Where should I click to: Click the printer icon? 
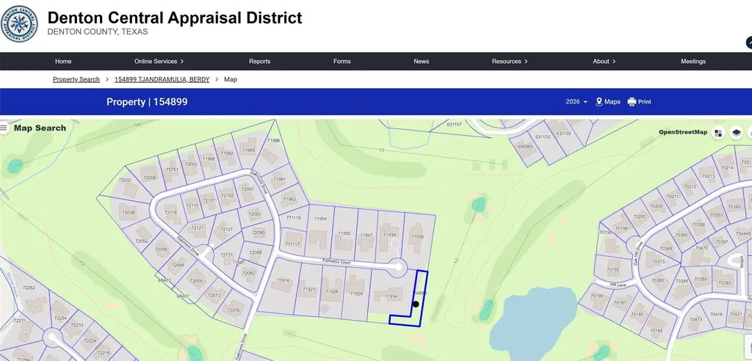[x=632, y=102]
